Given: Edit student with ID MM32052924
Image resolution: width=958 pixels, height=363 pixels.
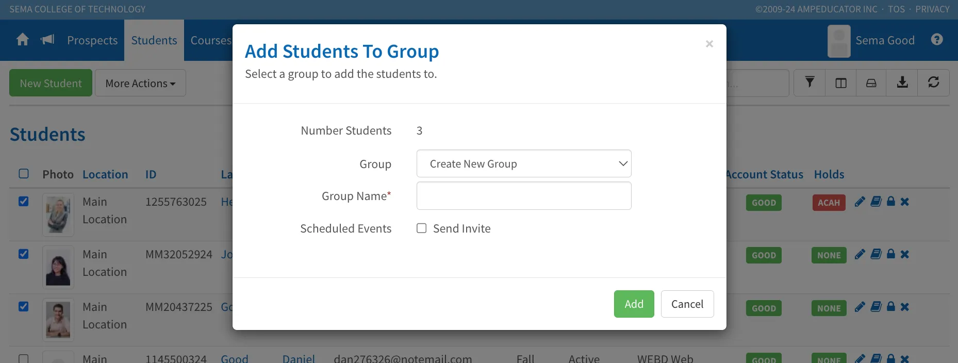Looking at the screenshot, I should pyautogui.click(x=860, y=254).
